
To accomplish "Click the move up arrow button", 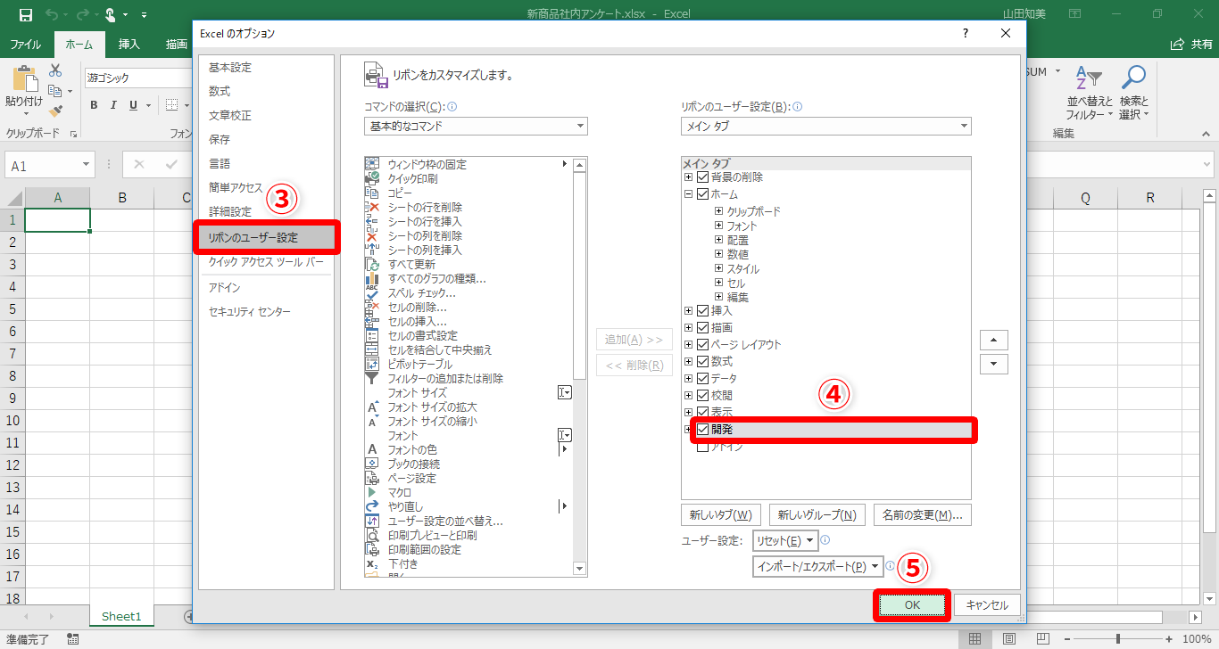I will click(x=994, y=341).
